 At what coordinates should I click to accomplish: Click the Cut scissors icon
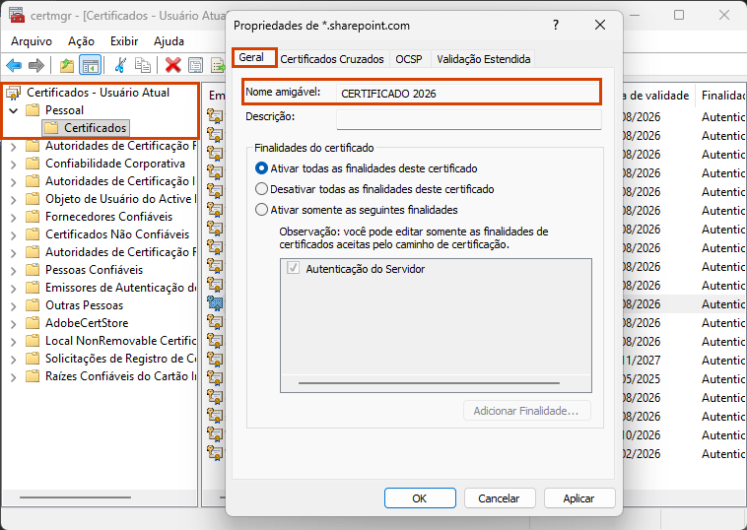tap(120, 65)
